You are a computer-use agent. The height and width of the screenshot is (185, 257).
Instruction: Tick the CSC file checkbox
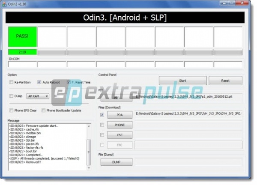(x=102, y=135)
